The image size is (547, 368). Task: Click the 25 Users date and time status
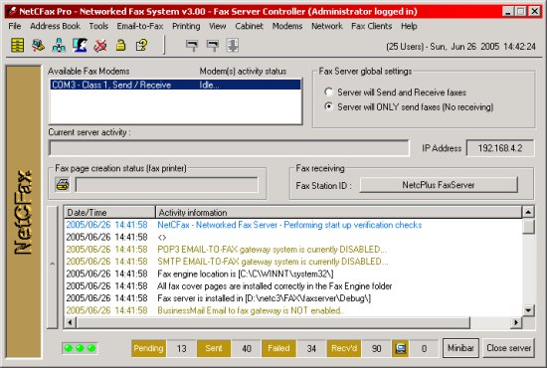[460, 47]
